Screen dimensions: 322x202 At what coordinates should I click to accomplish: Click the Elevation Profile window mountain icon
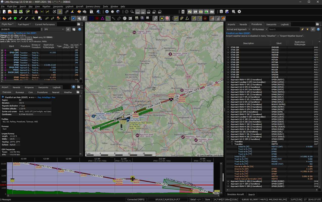click(206, 12)
